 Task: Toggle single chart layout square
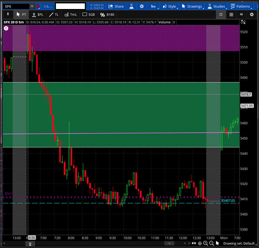221,14
